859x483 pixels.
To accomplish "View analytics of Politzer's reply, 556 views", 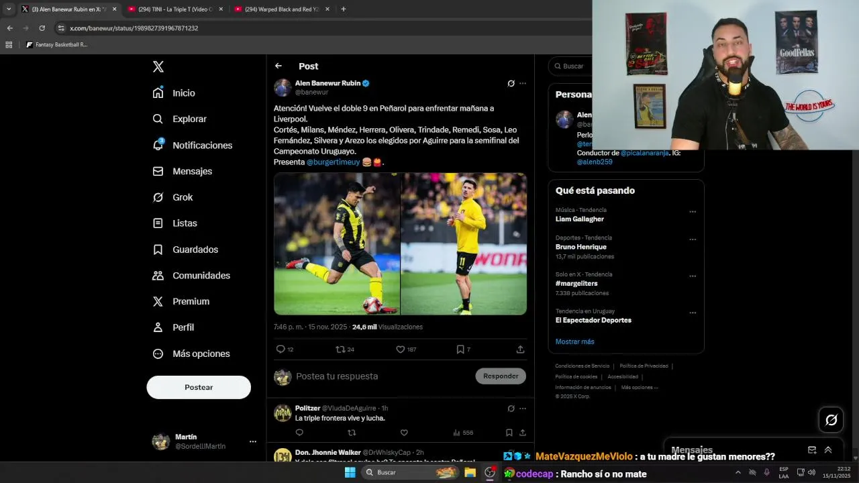I will 463,433.
